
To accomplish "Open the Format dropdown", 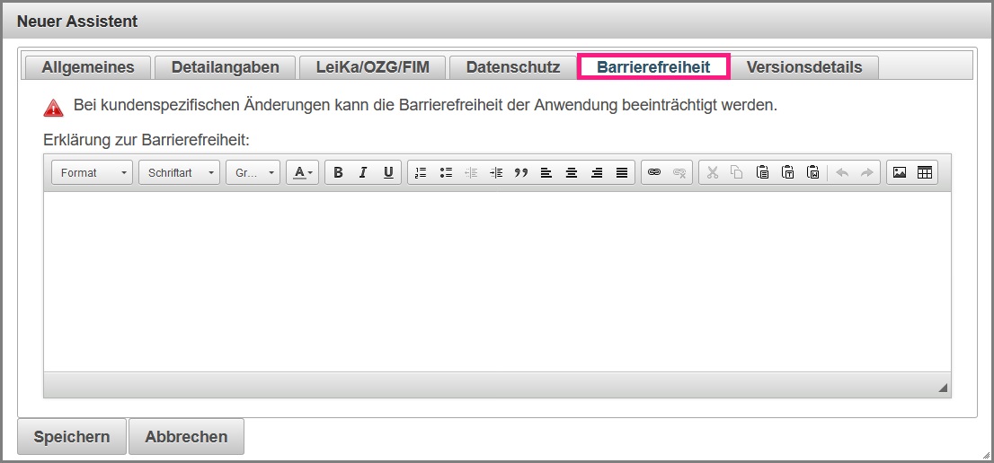I will pos(93,173).
